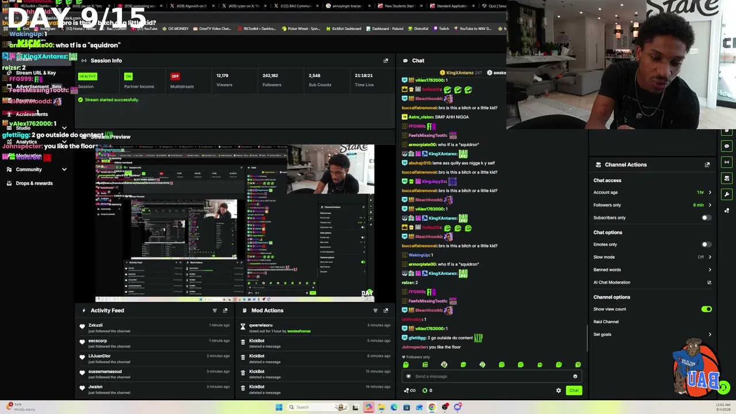Viewport: 736px width, 414px height.
Task: Click the Send a message field
Action: click(x=492, y=377)
